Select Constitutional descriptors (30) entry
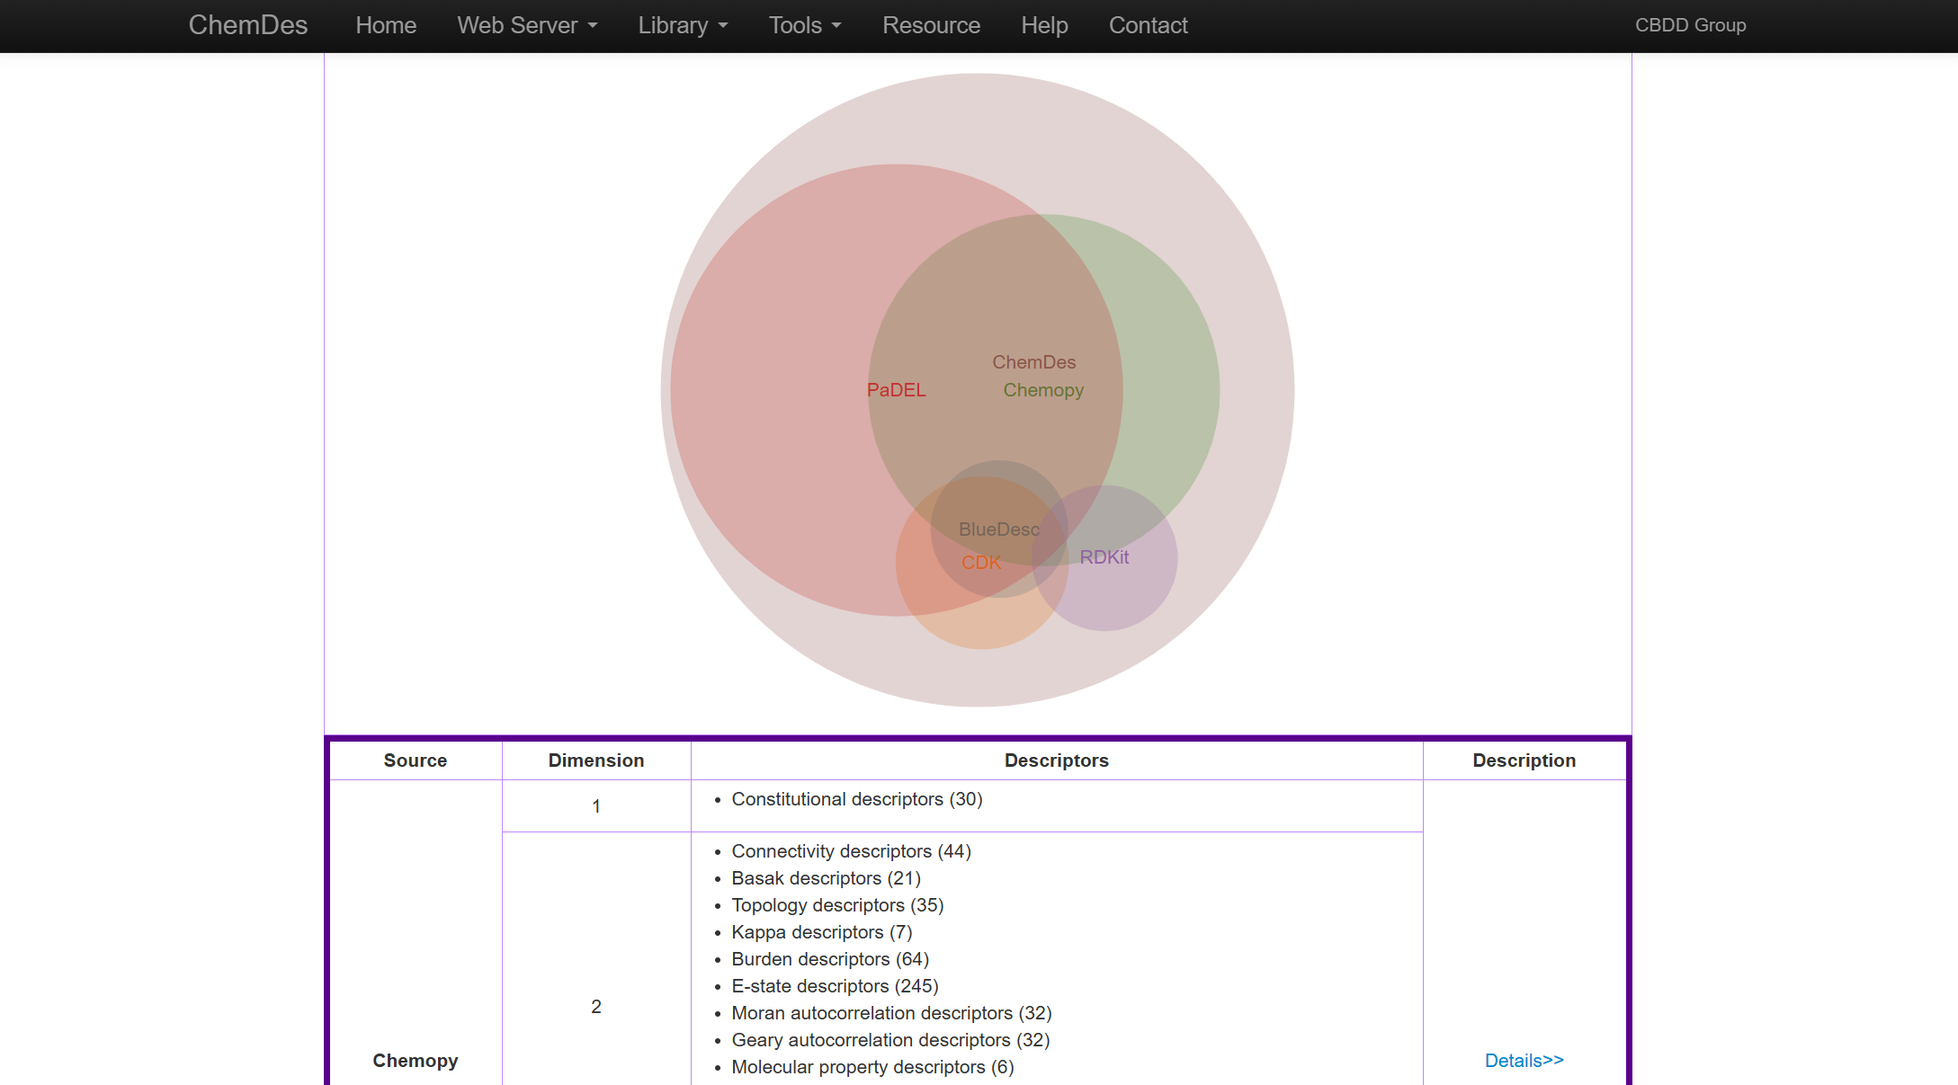The image size is (1958, 1085). 856,799
